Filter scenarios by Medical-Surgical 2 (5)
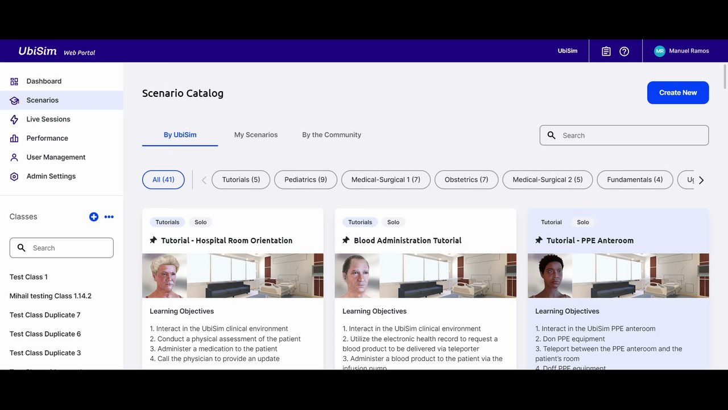 click(548, 179)
